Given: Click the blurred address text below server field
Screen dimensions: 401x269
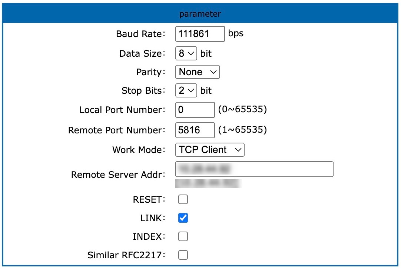Looking at the screenshot, I should coord(208,183).
